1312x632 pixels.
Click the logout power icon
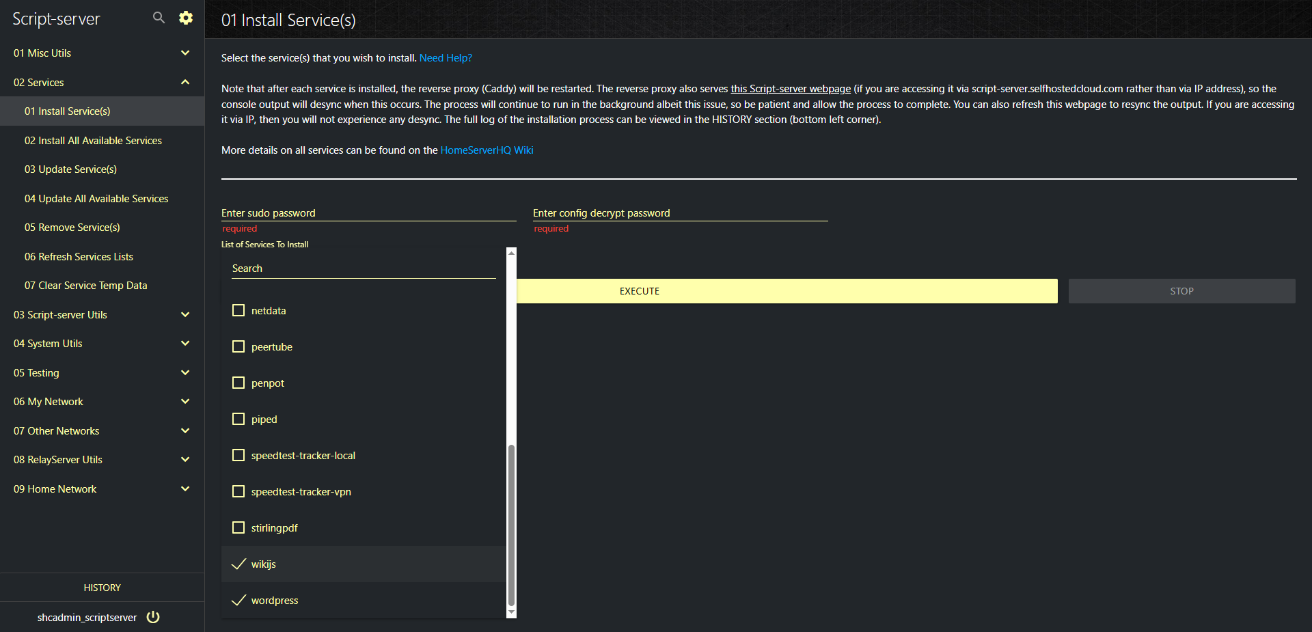point(154,617)
